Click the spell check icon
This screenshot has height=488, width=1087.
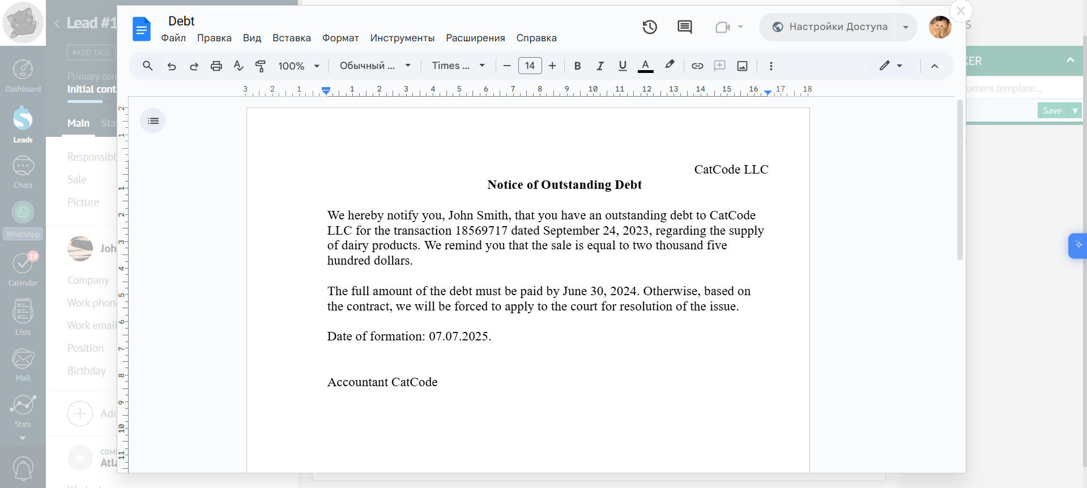pos(238,66)
